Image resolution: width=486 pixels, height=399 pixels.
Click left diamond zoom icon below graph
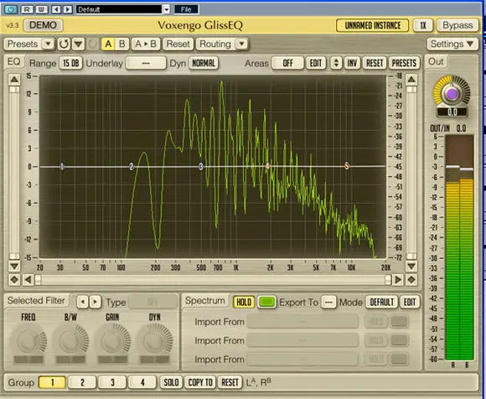[14, 280]
